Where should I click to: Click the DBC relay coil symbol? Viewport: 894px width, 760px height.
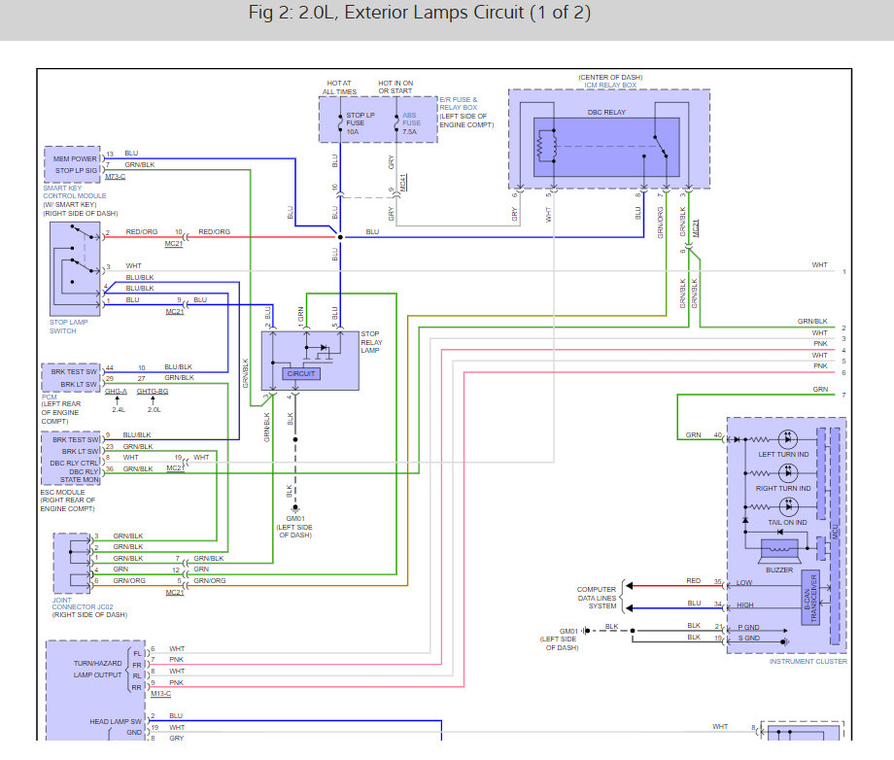(x=546, y=147)
